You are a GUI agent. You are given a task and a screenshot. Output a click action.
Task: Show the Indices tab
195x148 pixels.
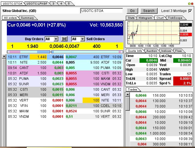(x=166, y=51)
